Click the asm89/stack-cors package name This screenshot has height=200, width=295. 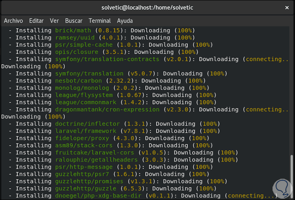pos(84,145)
